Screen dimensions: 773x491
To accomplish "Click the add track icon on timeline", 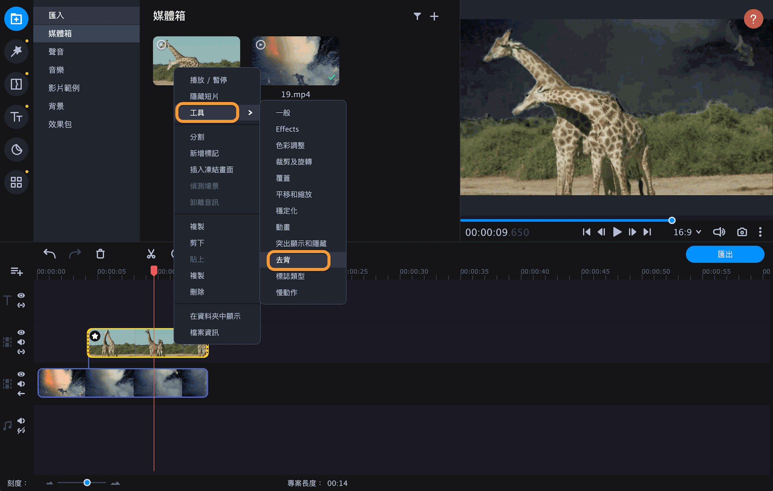I will point(16,272).
